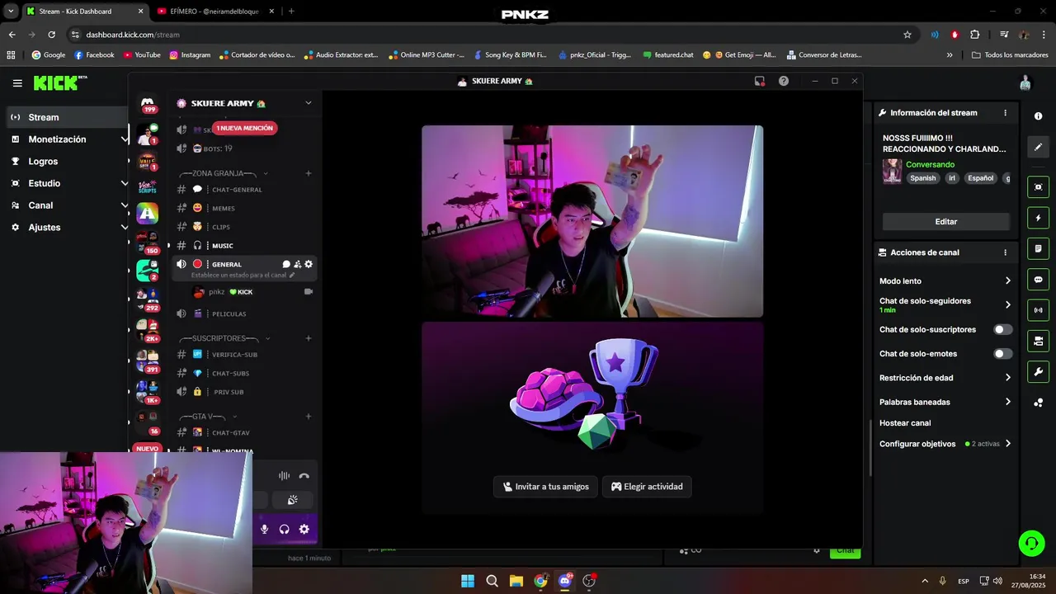Open Información del stream three-dot menu
The image size is (1056, 594).
pos(1005,113)
